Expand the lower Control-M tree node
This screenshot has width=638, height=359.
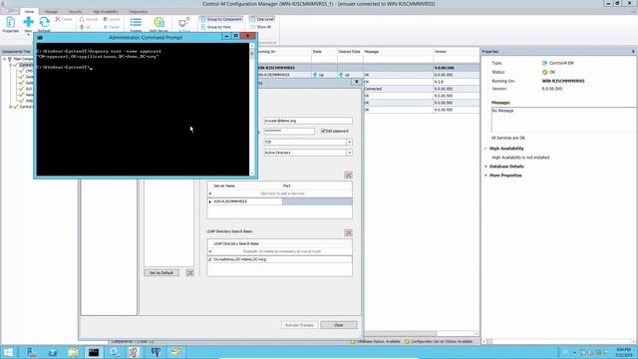click(x=11, y=107)
